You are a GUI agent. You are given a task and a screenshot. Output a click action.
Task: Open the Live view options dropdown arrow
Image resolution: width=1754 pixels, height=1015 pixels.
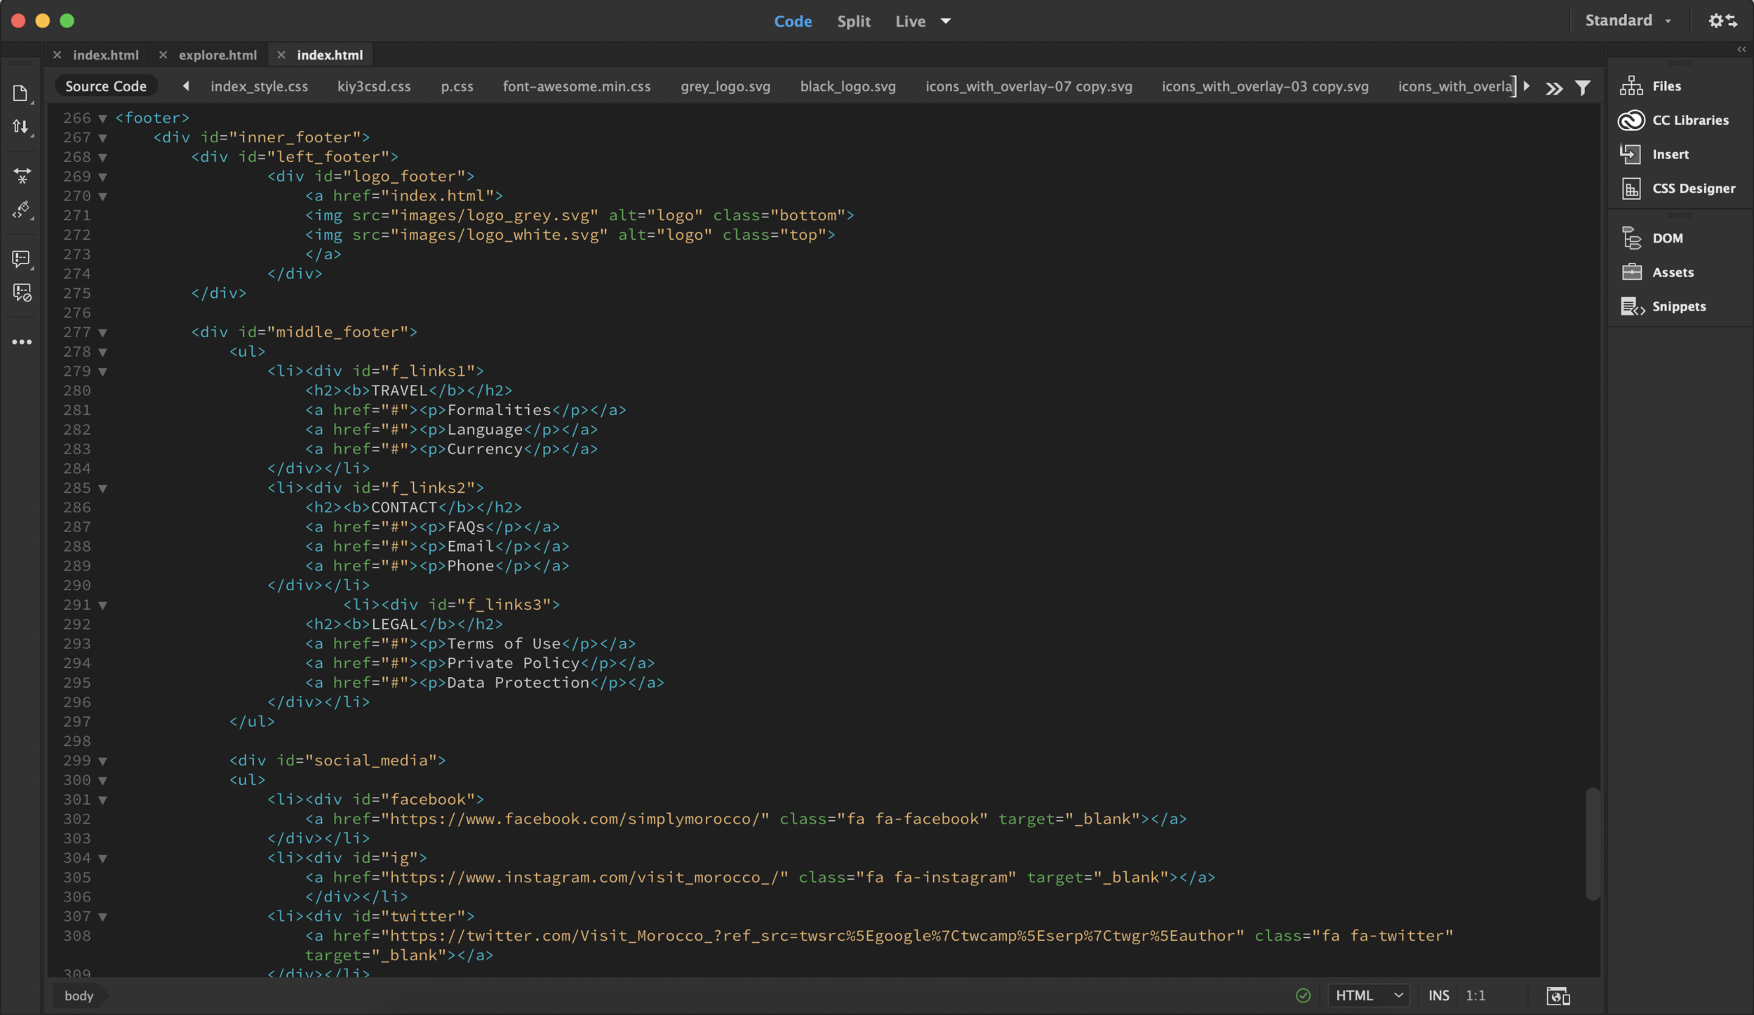coord(946,21)
